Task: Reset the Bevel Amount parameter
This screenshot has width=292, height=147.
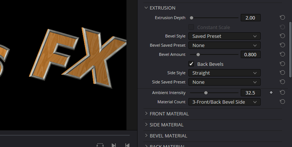Action: pos(282,54)
